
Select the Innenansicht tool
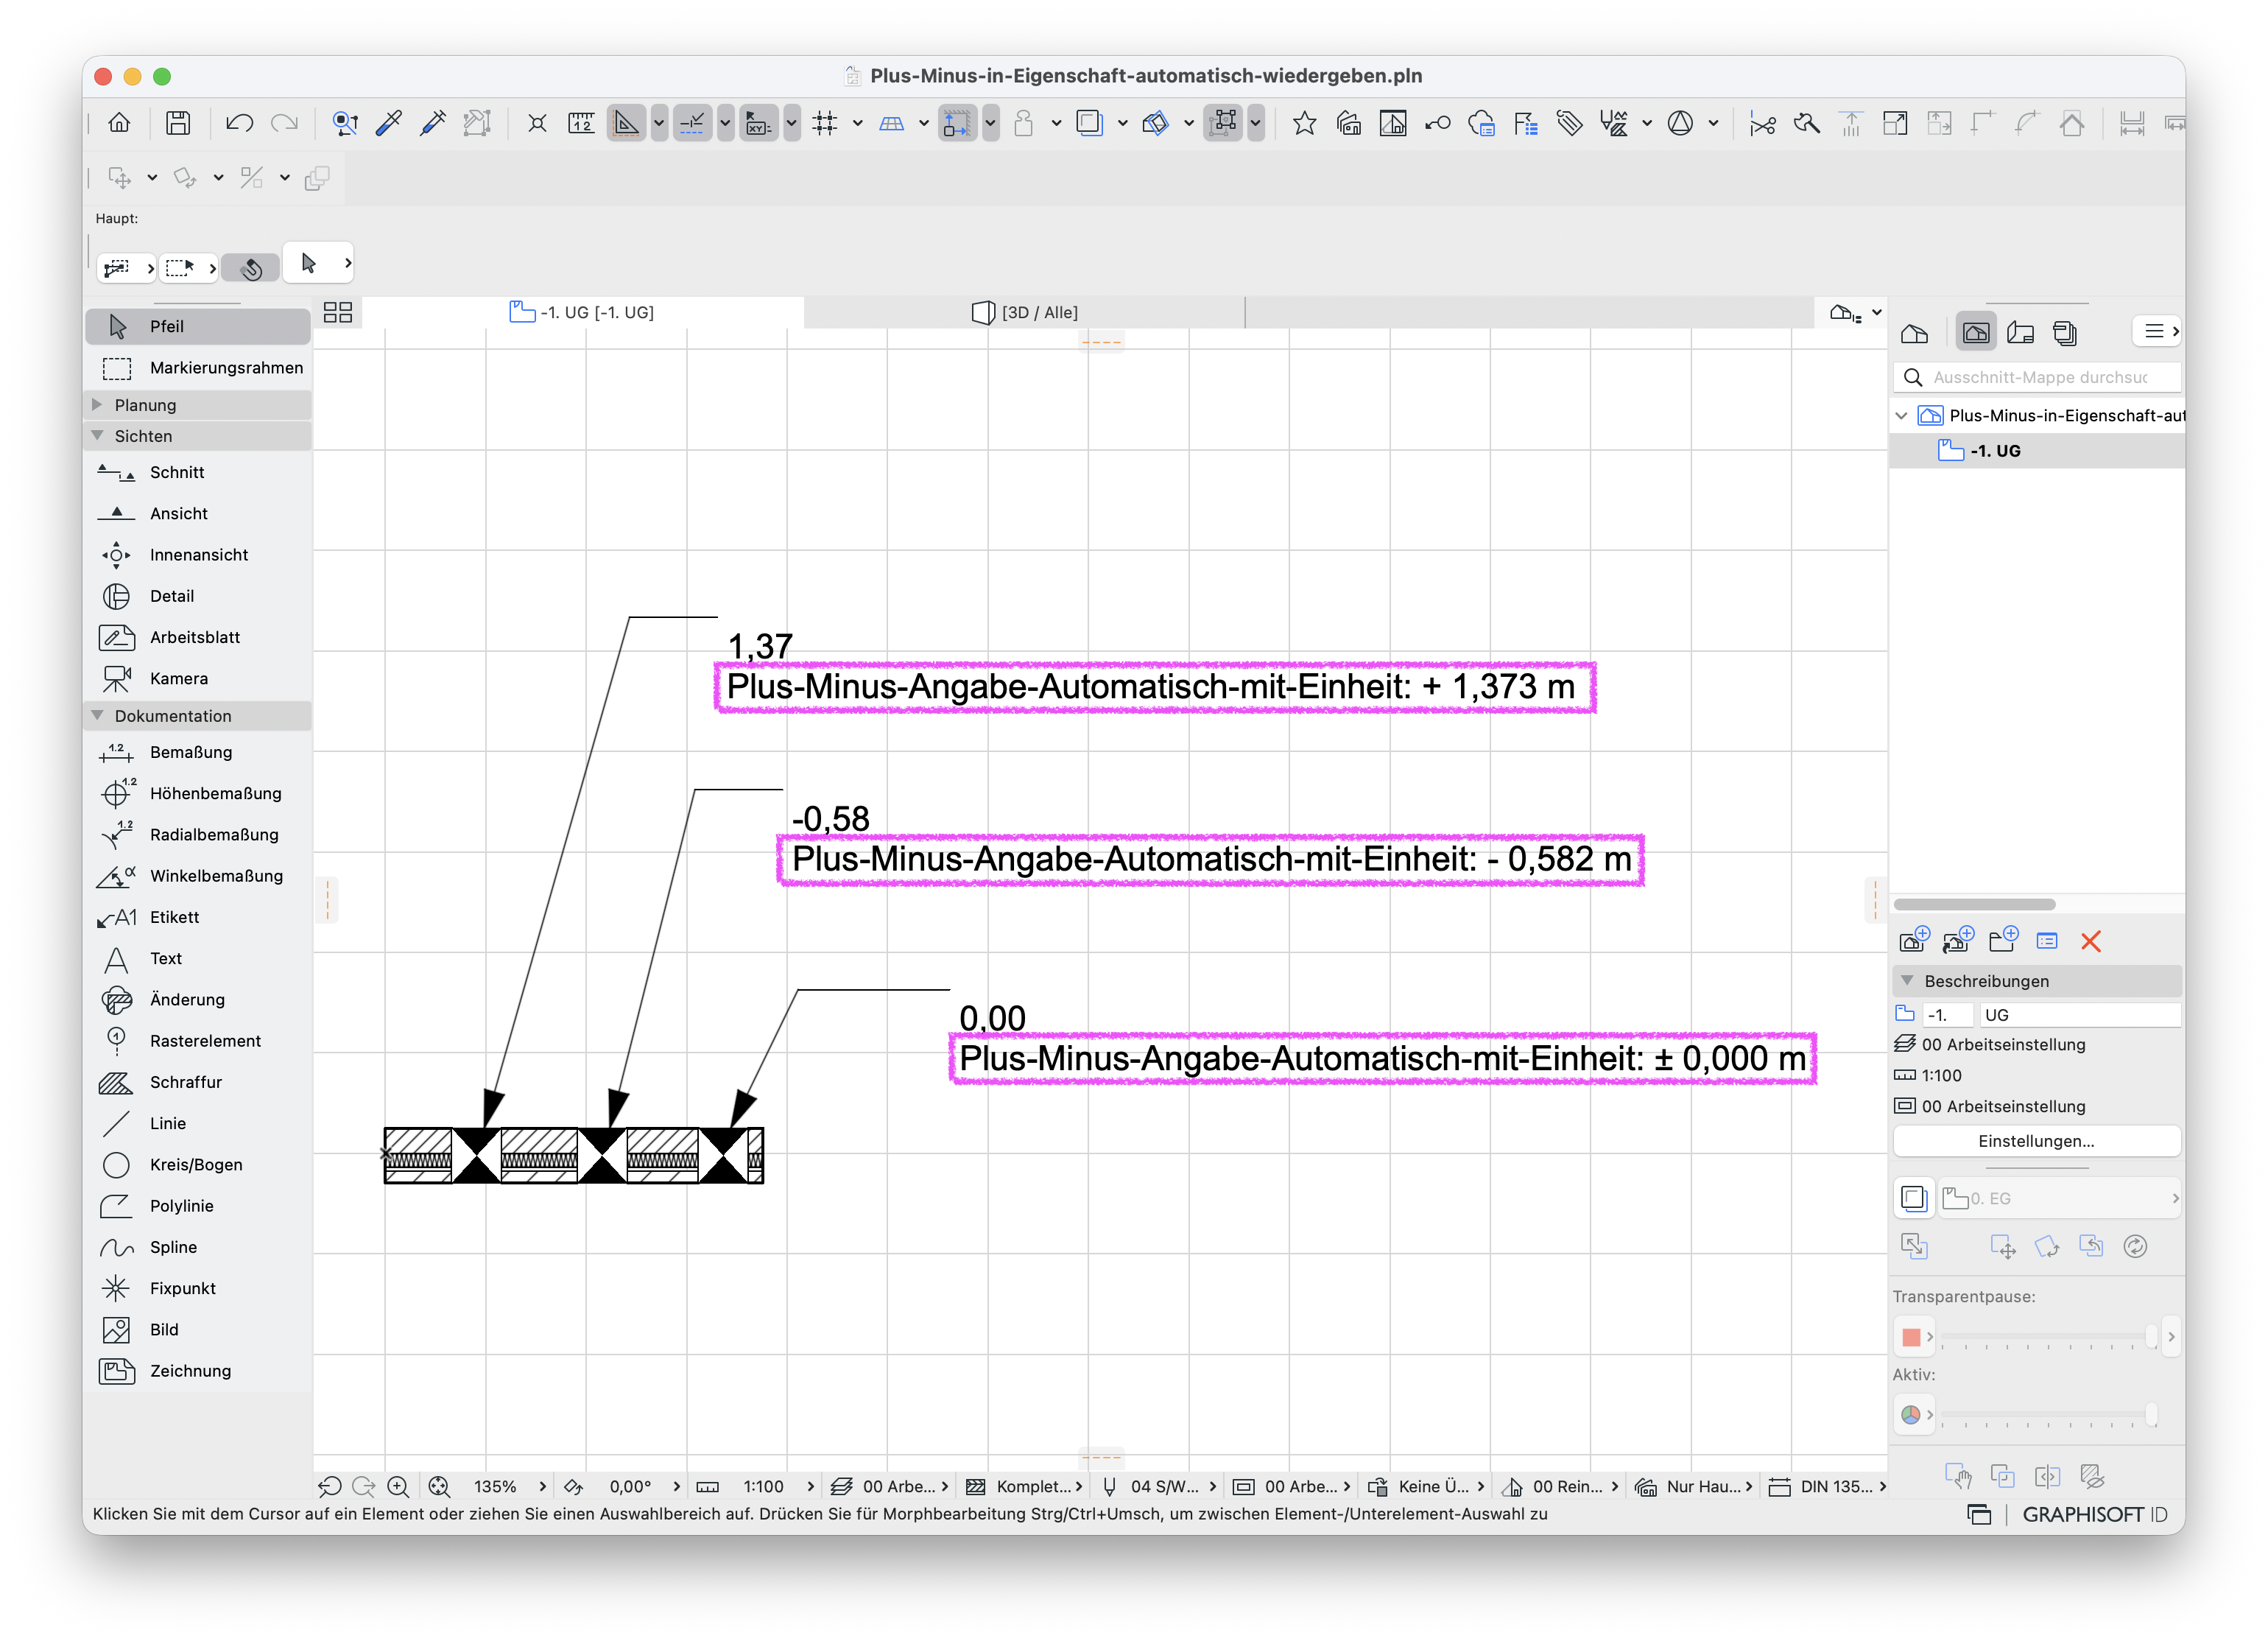coord(198,554)
